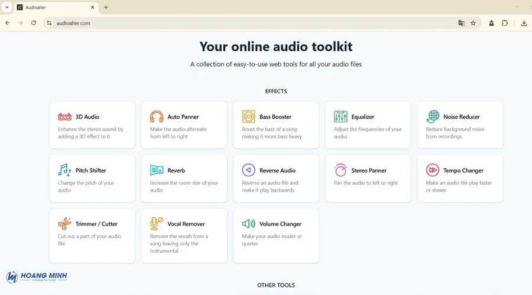Select the Audioalter browser tab

(56, 7)
